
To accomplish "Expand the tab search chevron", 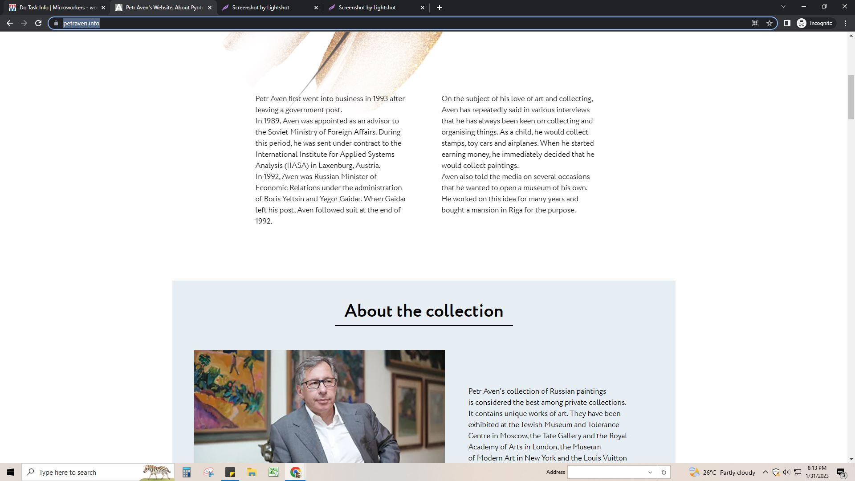I will coord(783,7).
